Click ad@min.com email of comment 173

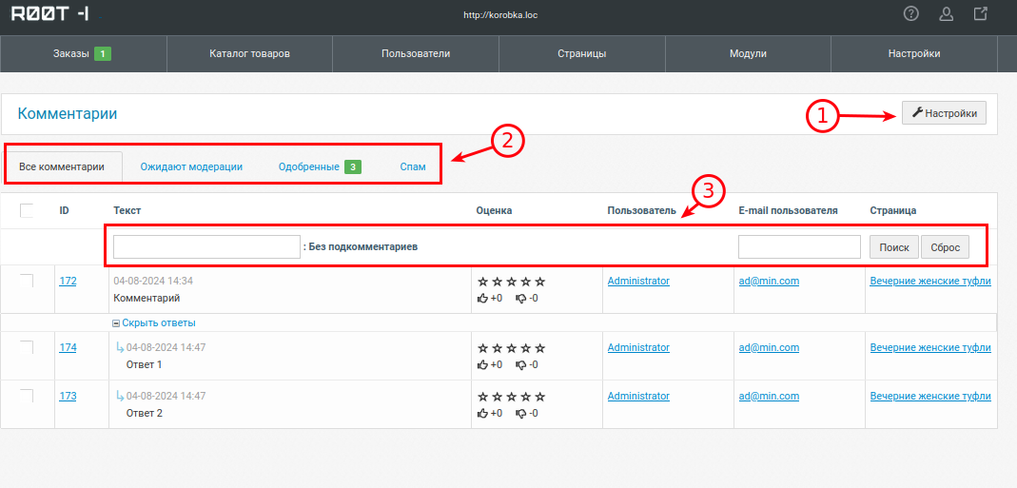770,396
